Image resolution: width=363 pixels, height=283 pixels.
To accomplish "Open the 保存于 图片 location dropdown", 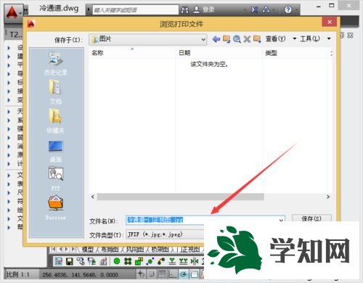I will click(x=148, y=39).
